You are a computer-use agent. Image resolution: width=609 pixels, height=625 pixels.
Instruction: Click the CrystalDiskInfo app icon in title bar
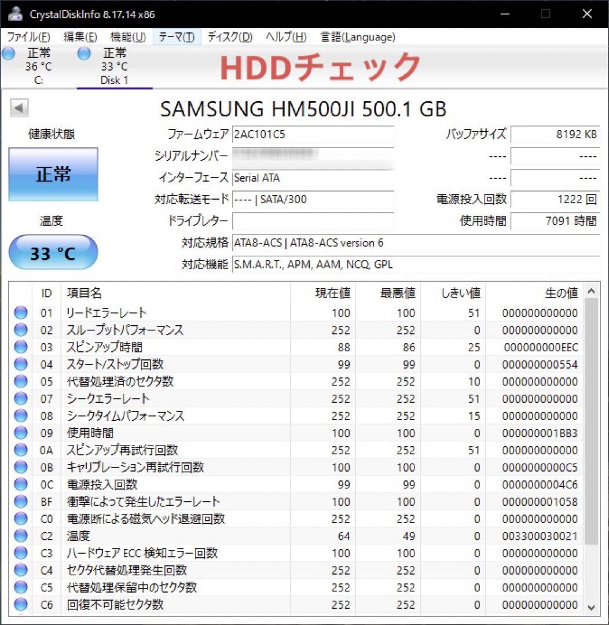(15, 14)
